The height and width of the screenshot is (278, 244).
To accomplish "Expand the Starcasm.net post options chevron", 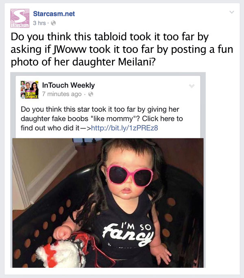I will 232,12.
